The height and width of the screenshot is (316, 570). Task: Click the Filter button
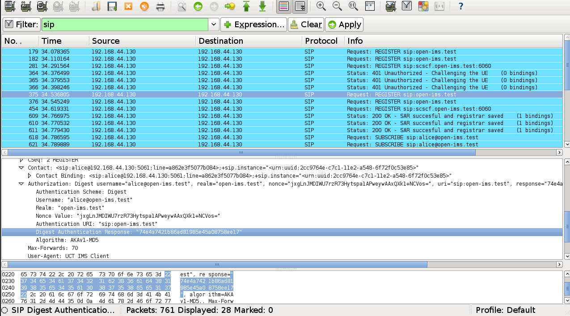[x=21, y=25]
